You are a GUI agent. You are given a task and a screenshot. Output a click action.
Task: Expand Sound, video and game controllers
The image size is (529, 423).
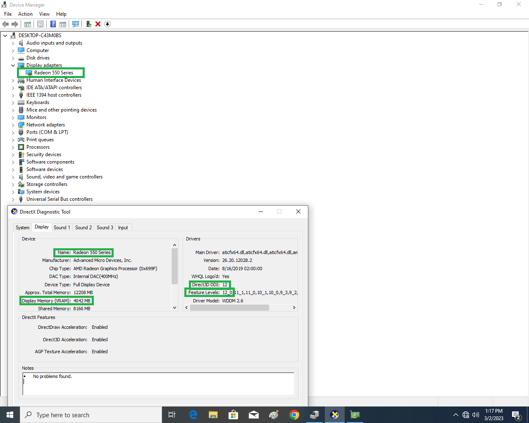pos(13,177)
